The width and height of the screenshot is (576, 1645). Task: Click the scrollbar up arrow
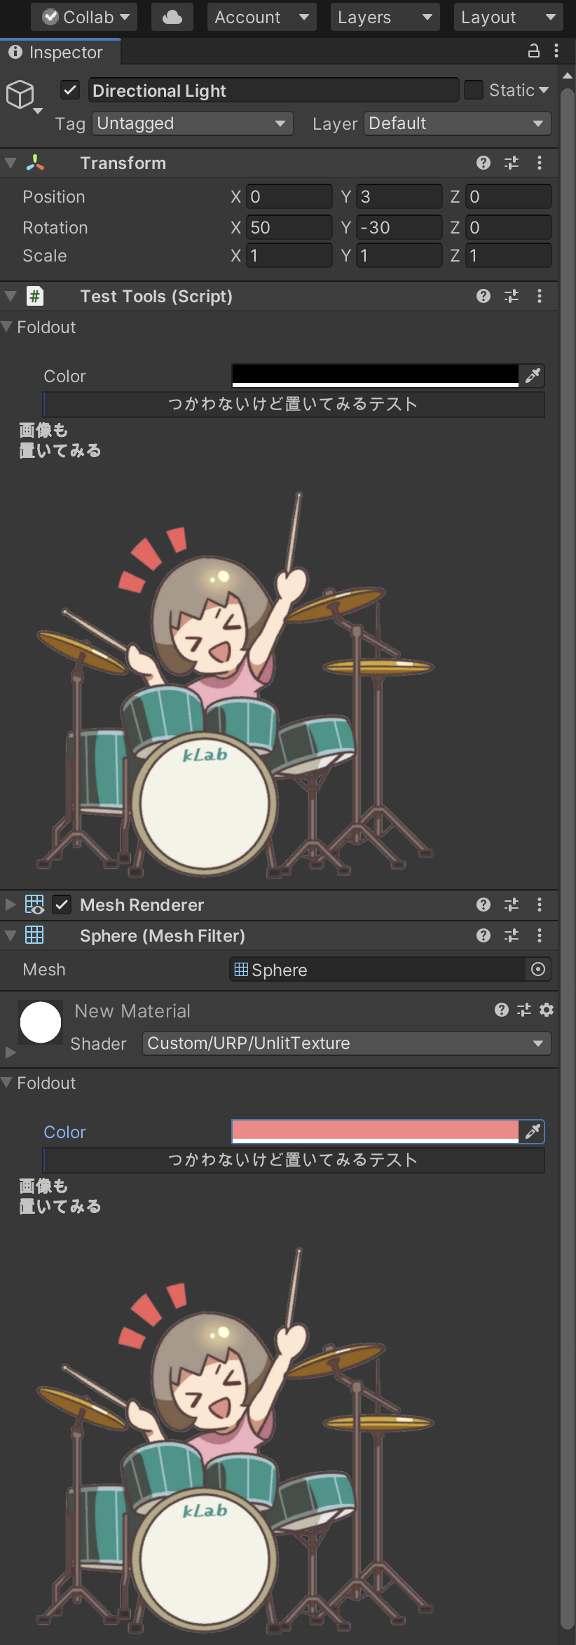tap(568, 76)
